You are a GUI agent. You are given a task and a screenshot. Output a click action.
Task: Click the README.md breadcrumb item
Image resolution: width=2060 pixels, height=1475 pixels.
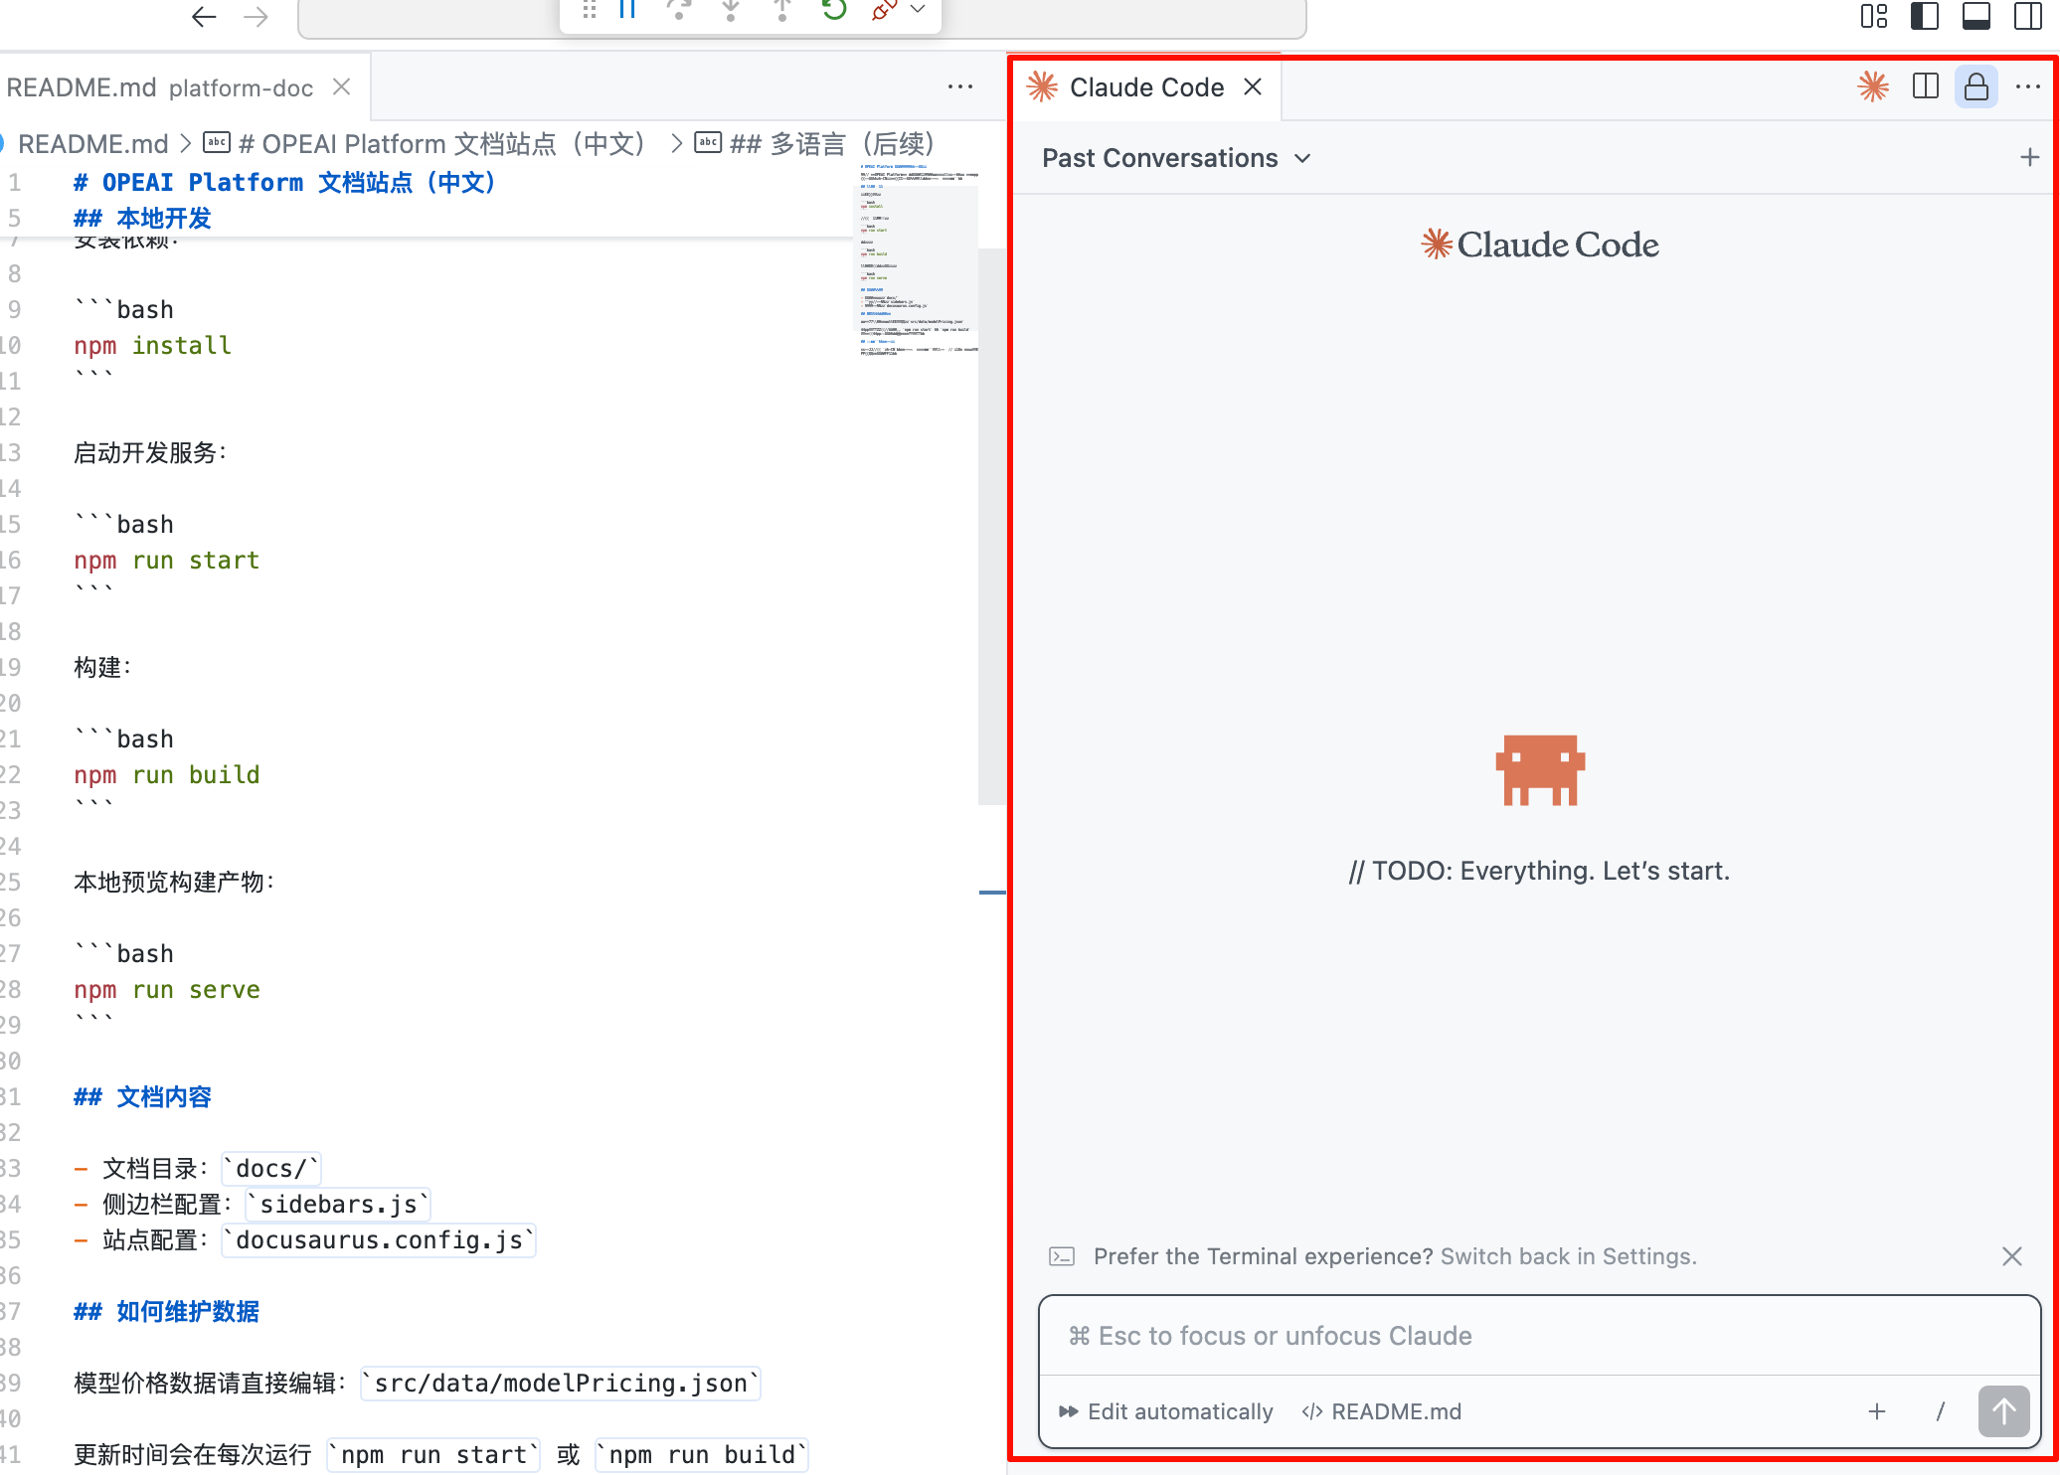93,143
